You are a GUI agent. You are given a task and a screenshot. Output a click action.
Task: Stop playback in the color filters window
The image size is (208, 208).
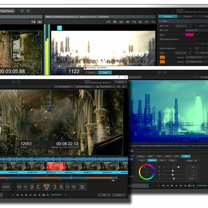[185, 186]
